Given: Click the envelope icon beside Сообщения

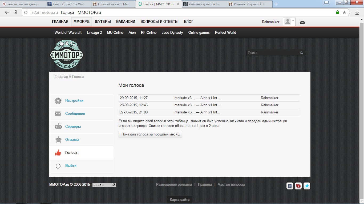Looking at the screenshot, I should 58,114.
